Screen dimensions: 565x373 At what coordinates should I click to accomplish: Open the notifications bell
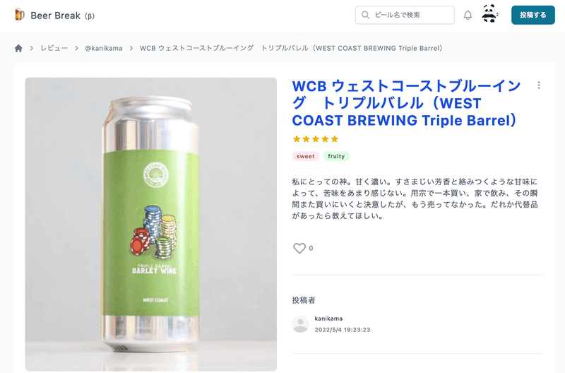click(468, 15)
